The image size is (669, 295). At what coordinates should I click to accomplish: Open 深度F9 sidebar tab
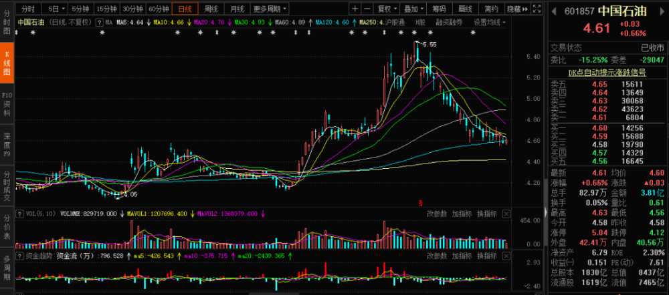pos(7,145)
